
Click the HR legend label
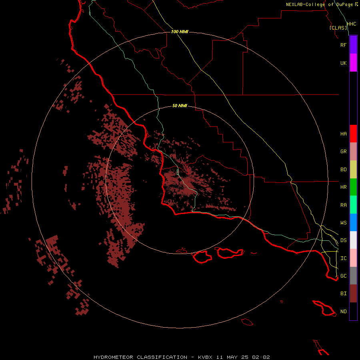[343, 187]
